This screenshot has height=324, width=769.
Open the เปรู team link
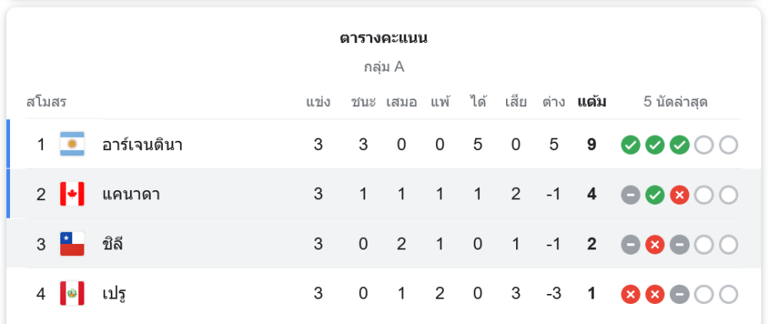coord(114,294)
